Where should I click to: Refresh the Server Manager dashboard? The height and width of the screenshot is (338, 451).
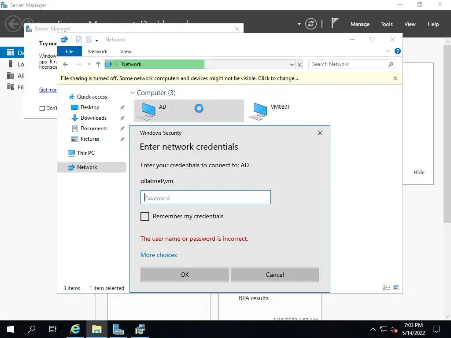click(311, 24)
